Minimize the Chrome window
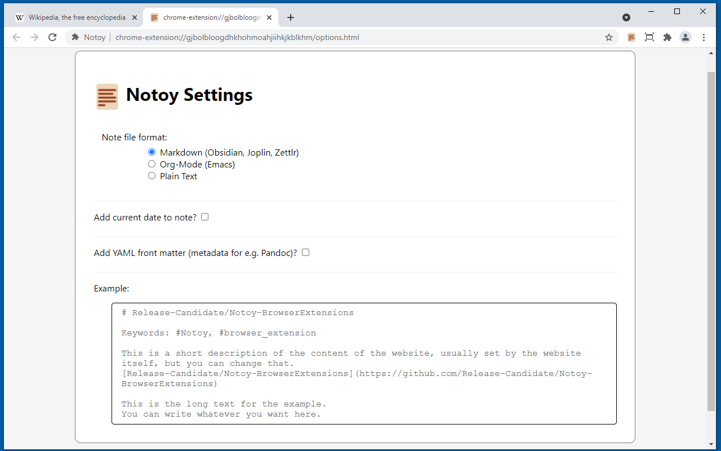The height and width of the screenshot is (451, 721). pyautogui.click(x=651, y=11)
